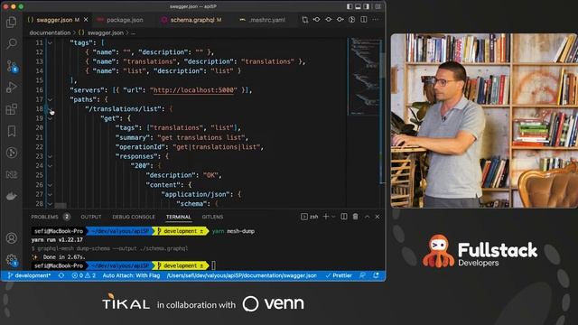Open the Run and Debug view

(12, 88)
